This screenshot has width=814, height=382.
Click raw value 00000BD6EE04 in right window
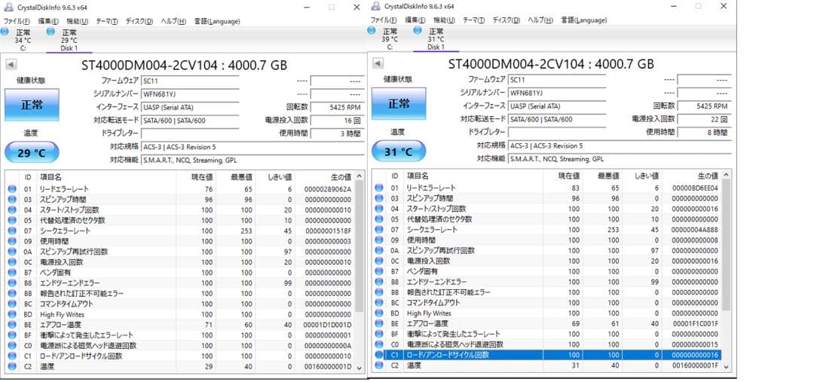(695, 188)
